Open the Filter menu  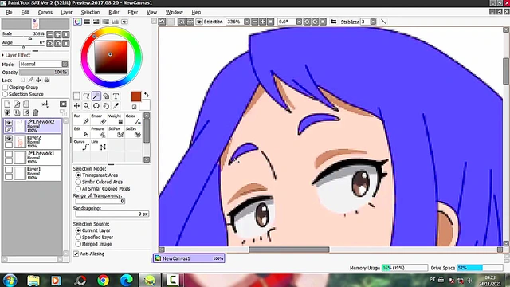133,12
